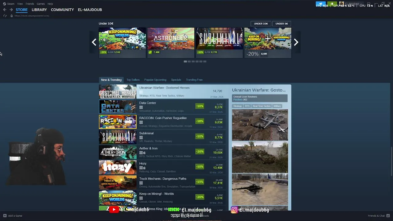Click the -15% badge on Truck Mechanic
The image size is (393, 221).
[x=200, y=182]
